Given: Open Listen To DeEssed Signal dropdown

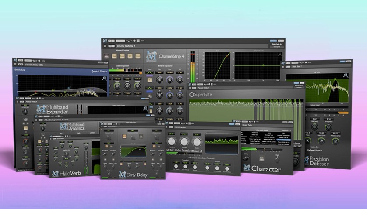Looking at the screenshot, I should coord(314,150).
